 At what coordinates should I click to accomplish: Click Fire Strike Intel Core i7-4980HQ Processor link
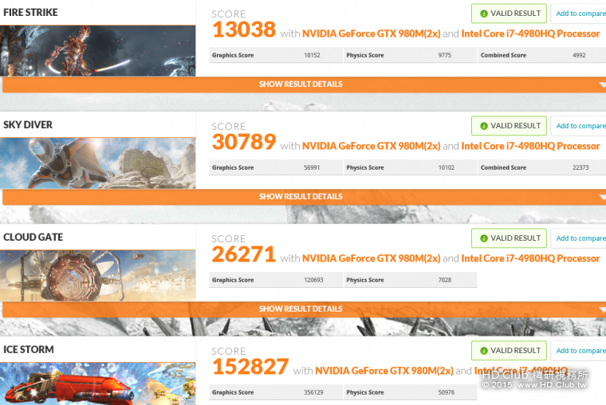pos(530,33)
